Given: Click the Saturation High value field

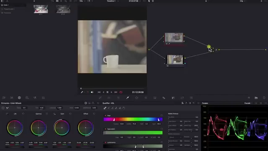Looking at the screenshot, I should coord(134,137).
